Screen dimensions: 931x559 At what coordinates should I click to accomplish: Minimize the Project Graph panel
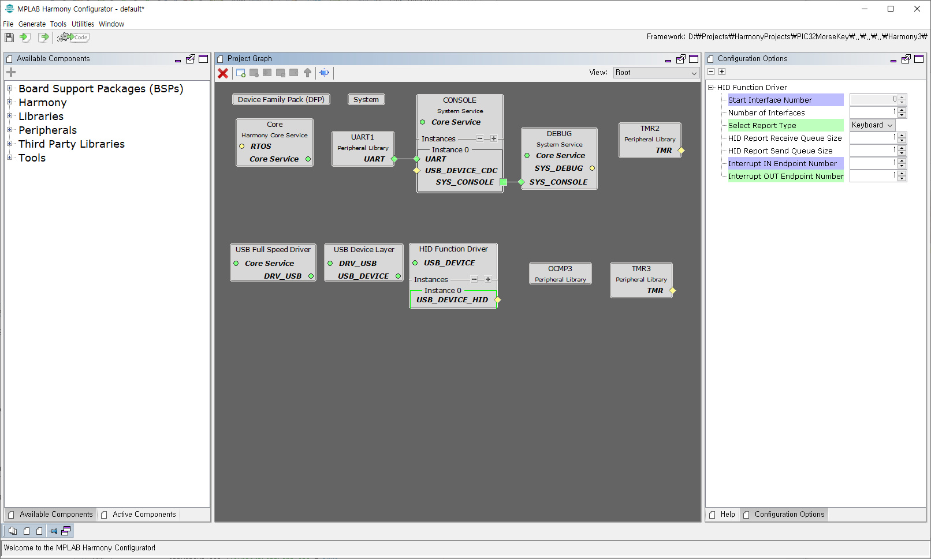click(668, 60)
